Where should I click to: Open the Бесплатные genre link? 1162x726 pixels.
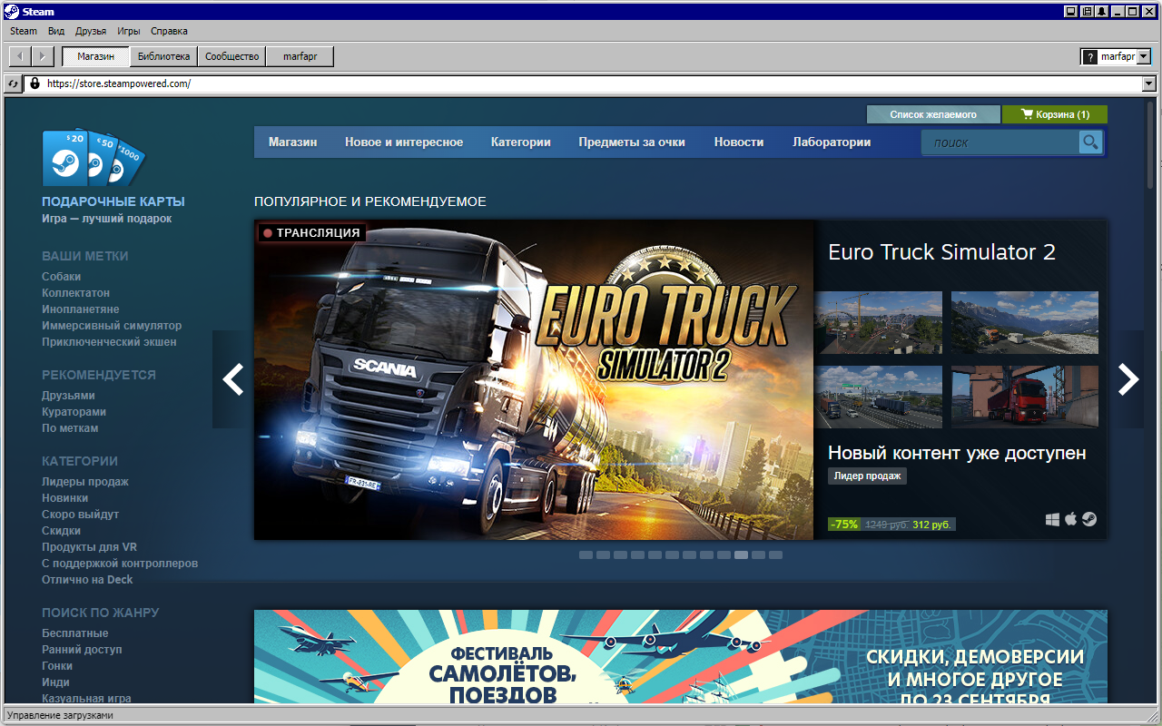pyautogui.click(x=74, y=633)
